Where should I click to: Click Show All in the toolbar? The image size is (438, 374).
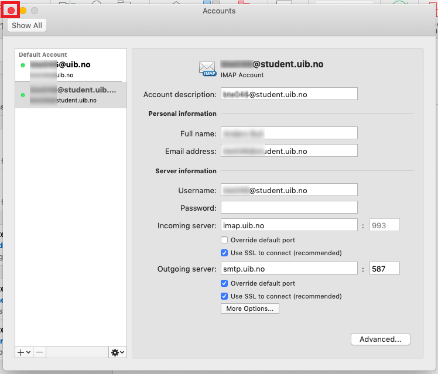(26, 26)
